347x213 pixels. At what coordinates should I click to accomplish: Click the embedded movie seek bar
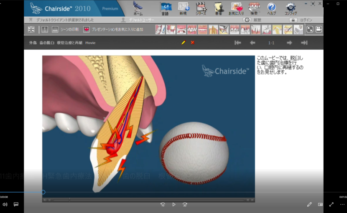point(148,200)
